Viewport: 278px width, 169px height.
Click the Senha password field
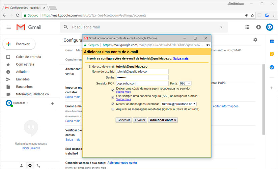pyautogui.click(x=142, y=77)
